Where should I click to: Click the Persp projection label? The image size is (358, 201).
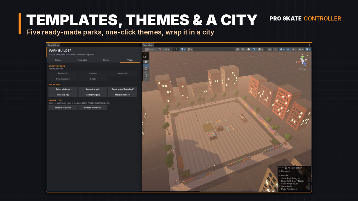pos(303,69)
